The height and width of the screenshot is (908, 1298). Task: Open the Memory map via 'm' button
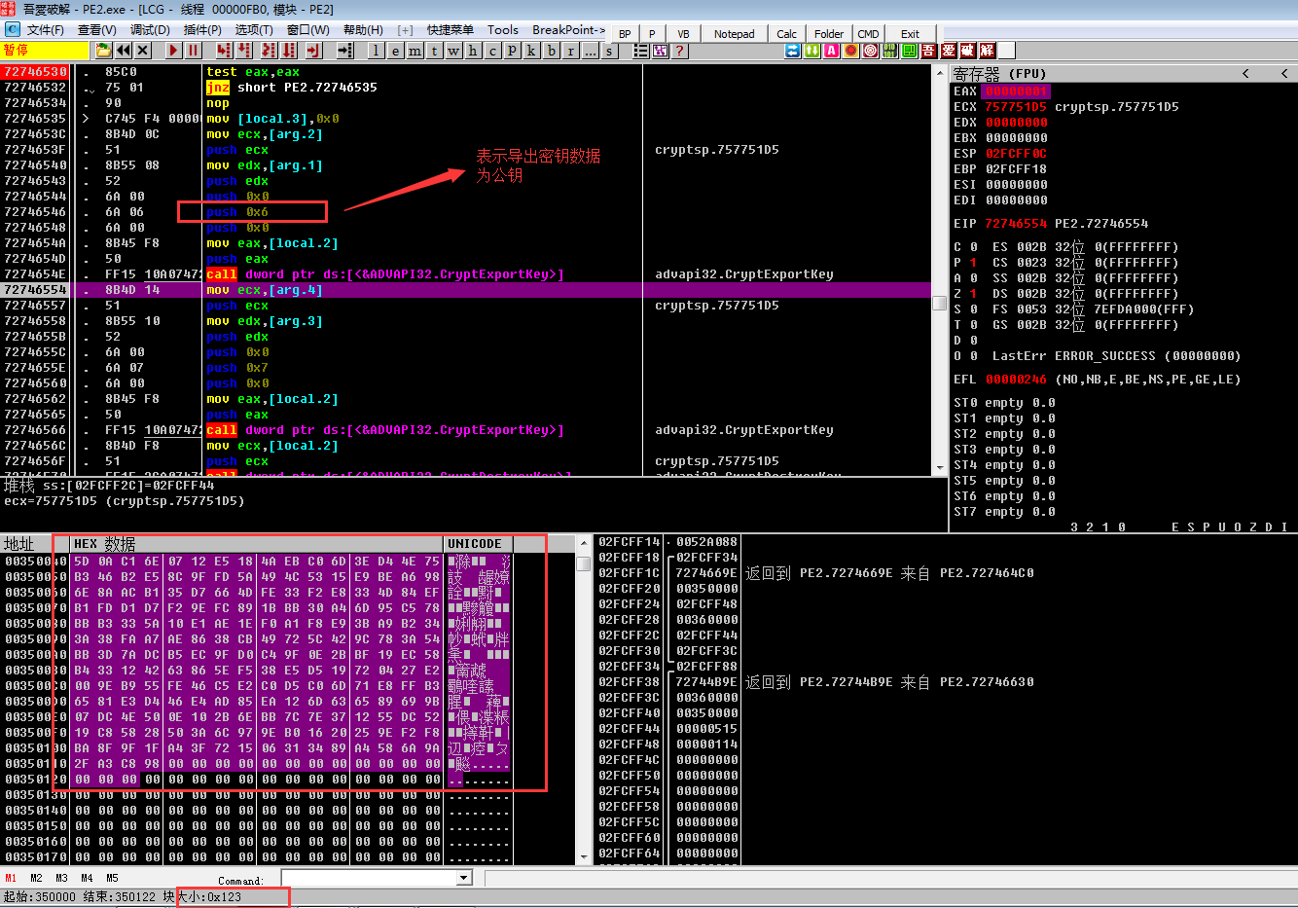(415, 51)
